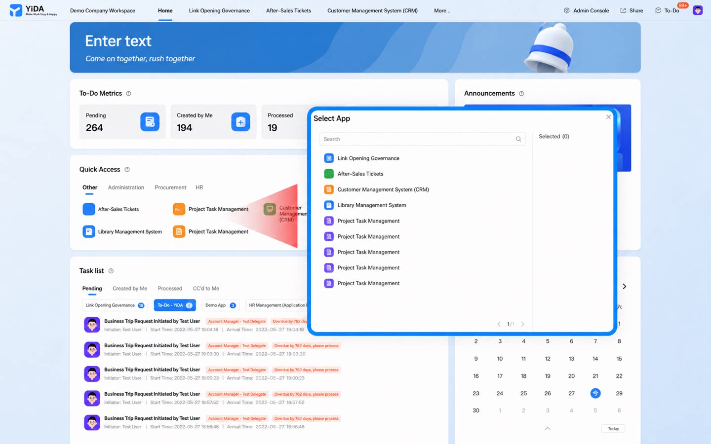Screen dimensions: 711x444
Task: Click the Search field in Select App
Action: click(422, 139)
